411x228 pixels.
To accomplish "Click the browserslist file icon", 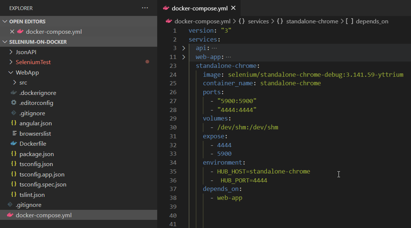I will (14, 133).
